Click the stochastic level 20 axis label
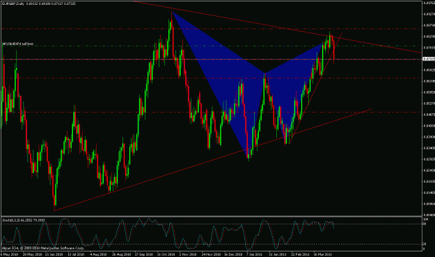Viewport: 435px width, 257px height. tap(424, 244)
